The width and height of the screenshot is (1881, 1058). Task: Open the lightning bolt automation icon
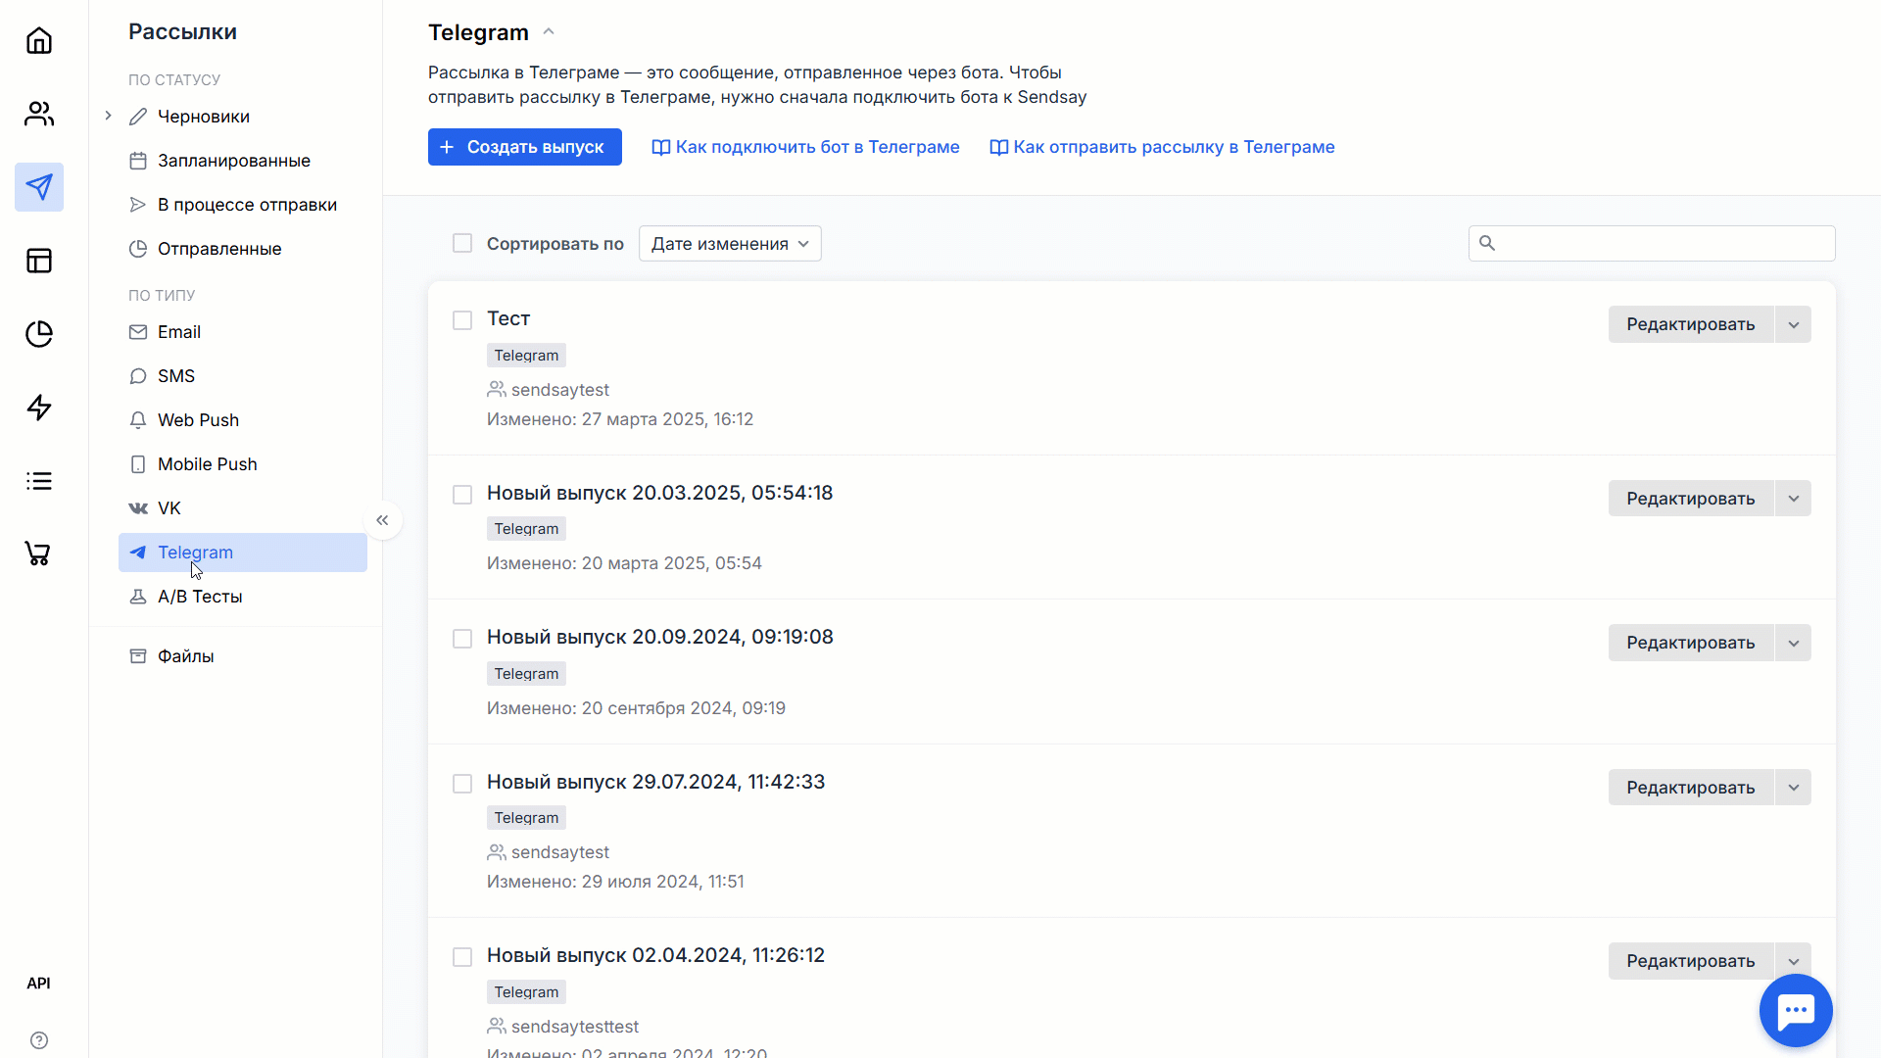click(39, 408)
